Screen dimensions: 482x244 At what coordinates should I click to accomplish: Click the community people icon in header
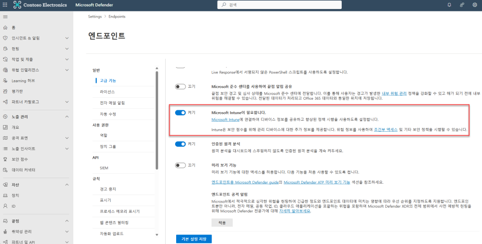(x=462, y=5)
